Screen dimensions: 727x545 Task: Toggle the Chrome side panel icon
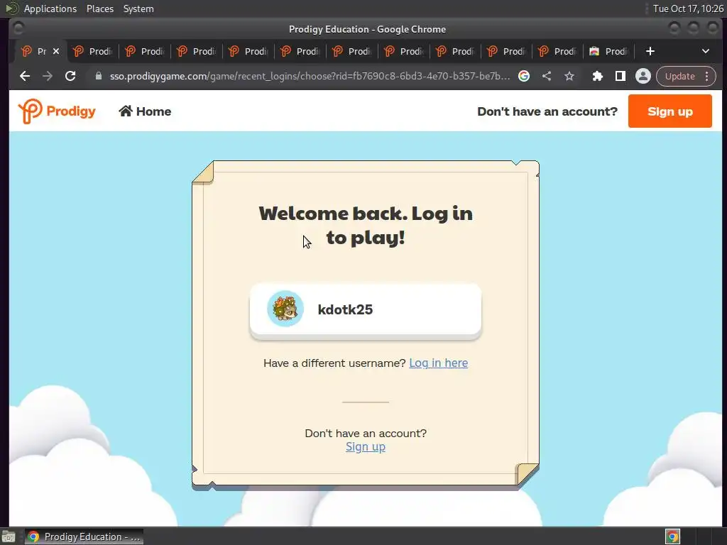tap(621, 76)
